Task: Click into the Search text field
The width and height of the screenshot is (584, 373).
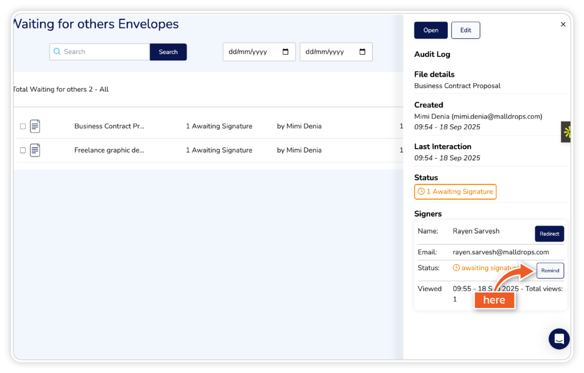Action: pos(103,52)
